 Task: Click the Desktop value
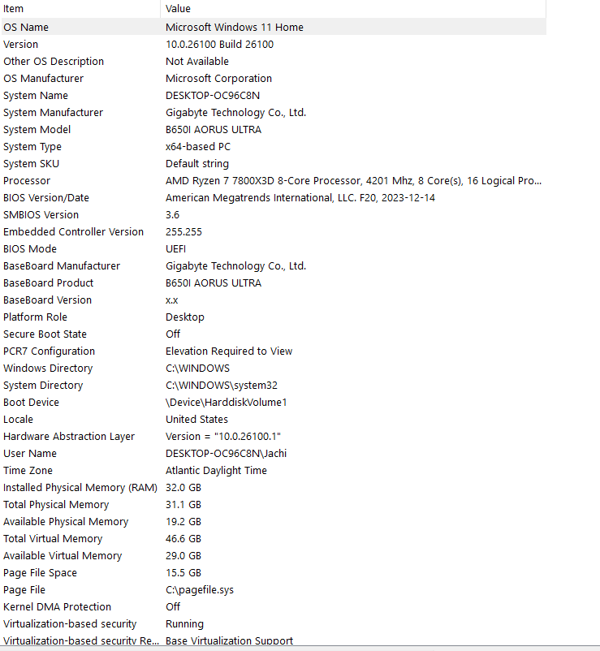pyautogui.click(x=185, y=317)
